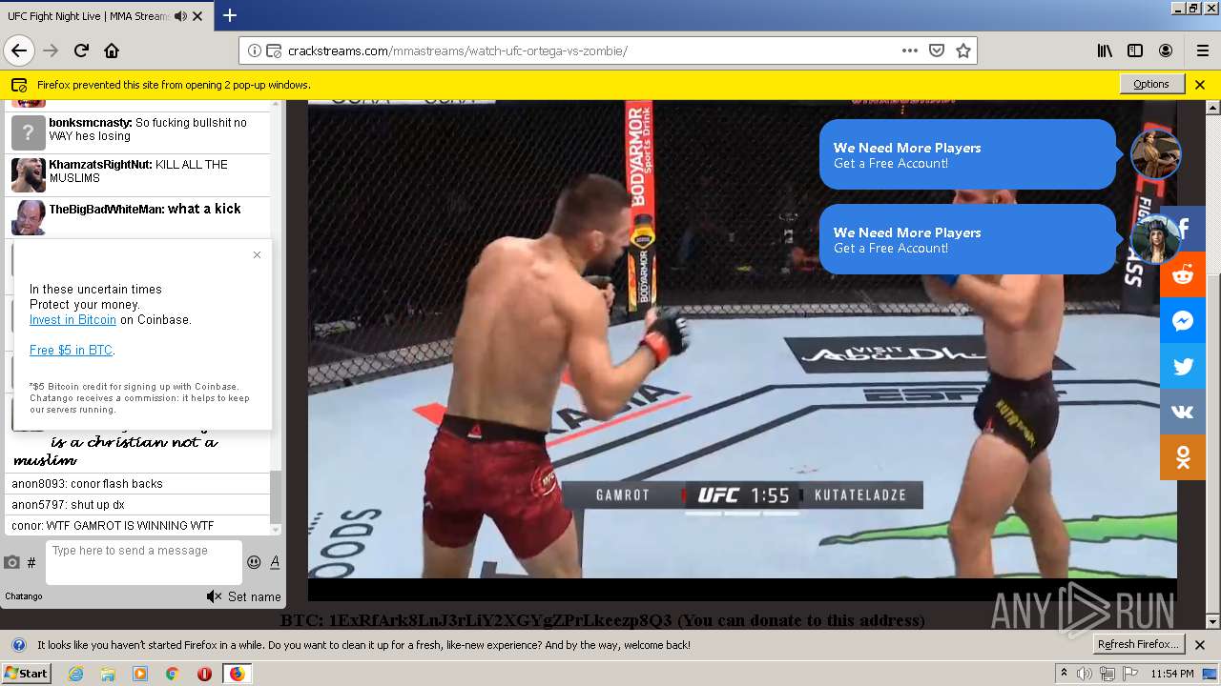Select the UFC Fight Night Live tab
The height and width of the screenshot is (686, 1221).
pos(105,16)
